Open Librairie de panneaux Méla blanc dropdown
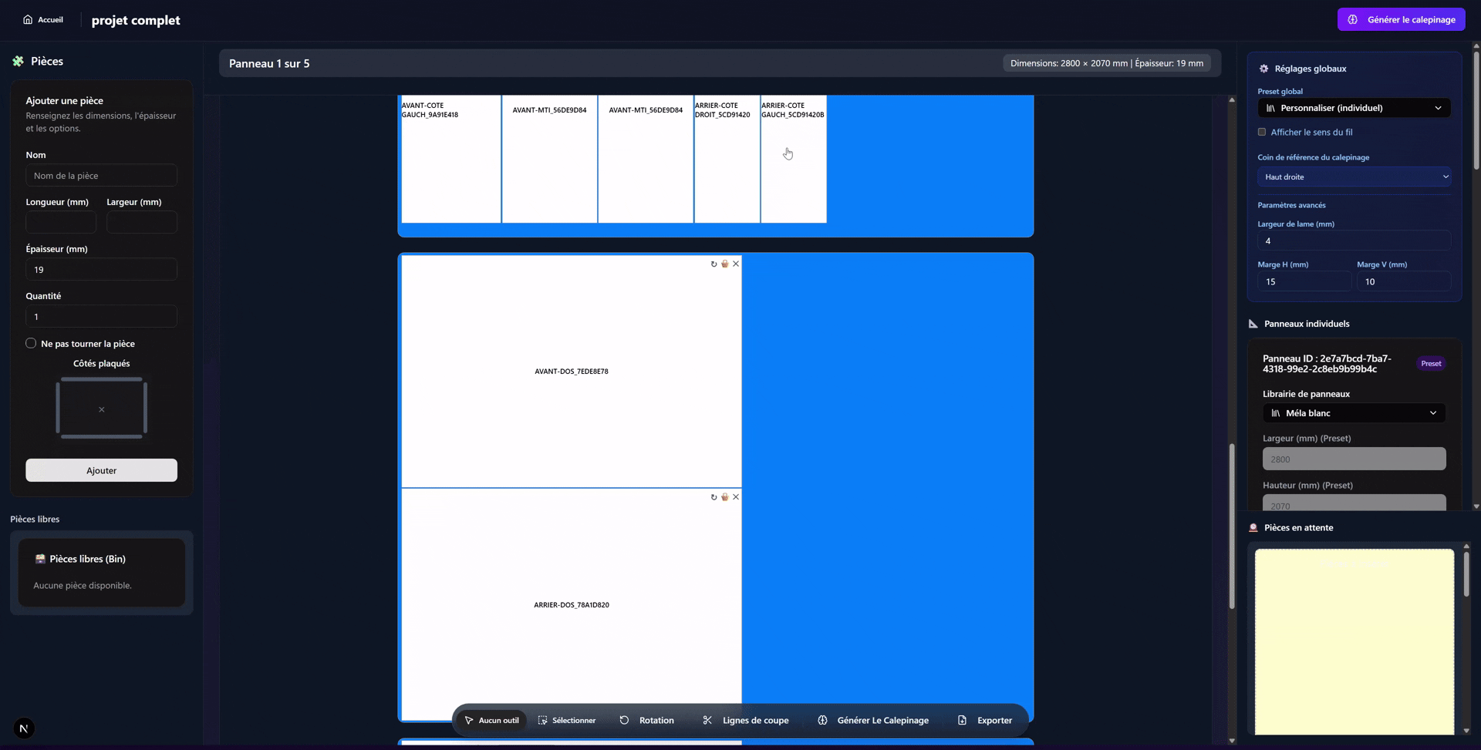Image resolution: width=1481 pixels, height=750 pixels. pyautogui.click(x=1354, y=413)
